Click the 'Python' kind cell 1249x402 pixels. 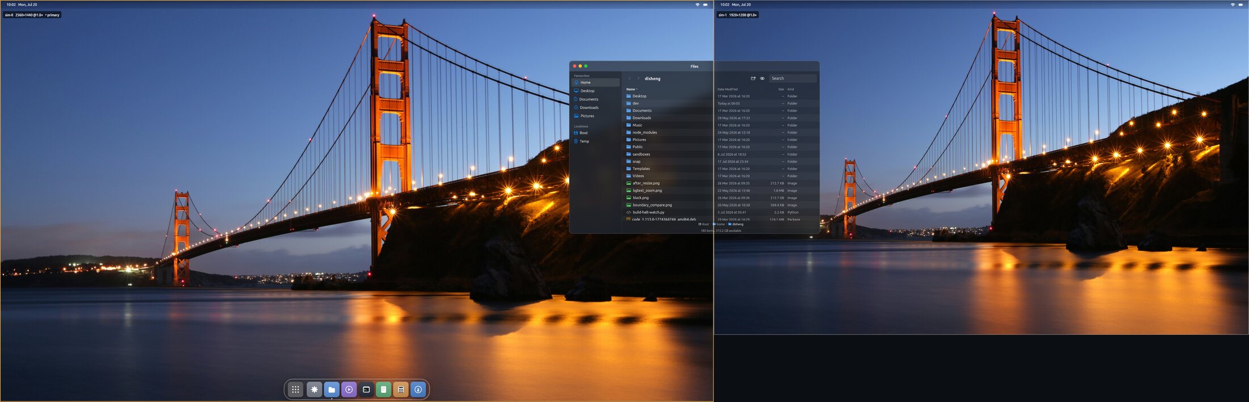point(793,212)
